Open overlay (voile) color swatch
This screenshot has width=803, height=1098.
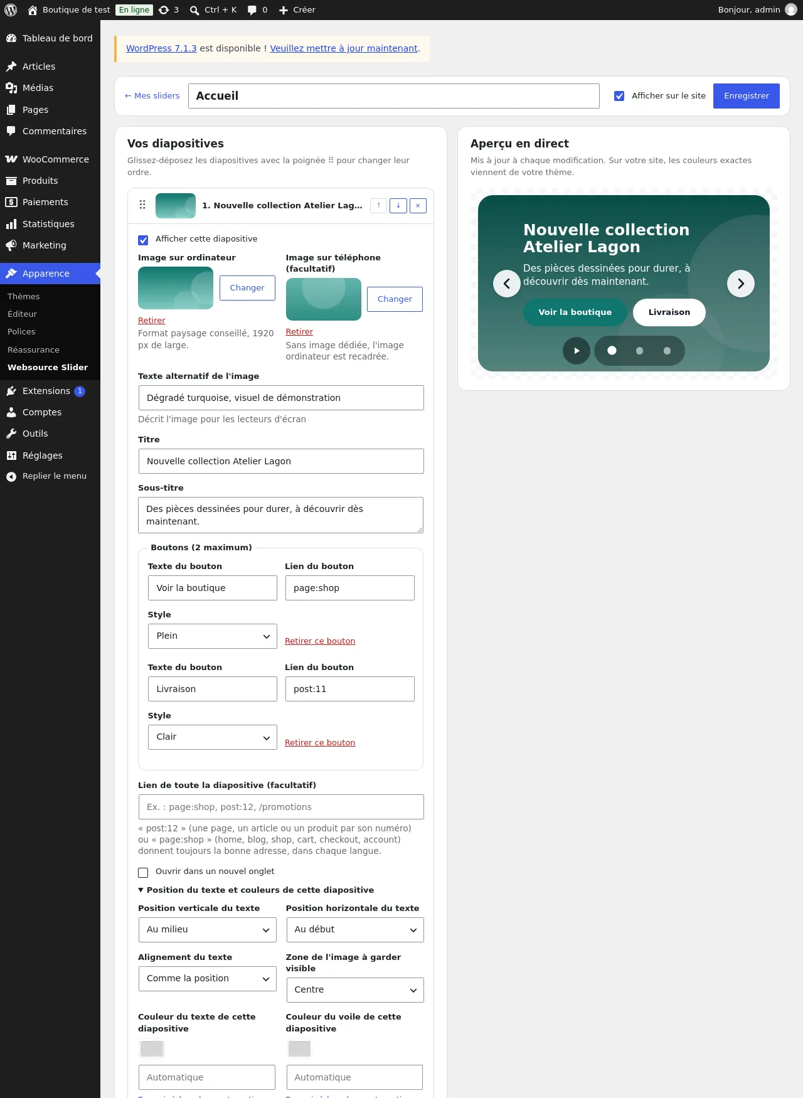point(299,1048)
